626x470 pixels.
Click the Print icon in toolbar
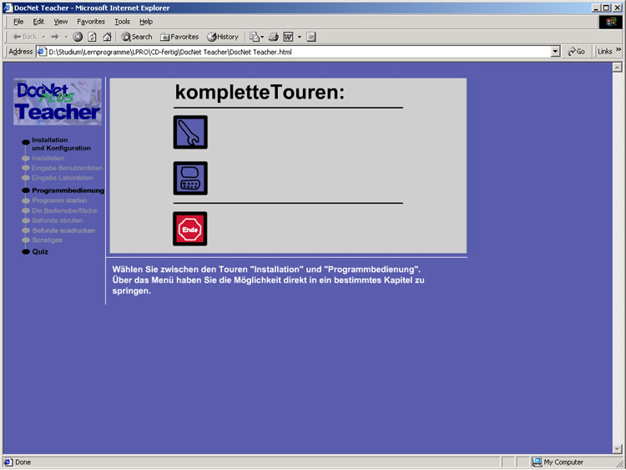coord(273,37)
